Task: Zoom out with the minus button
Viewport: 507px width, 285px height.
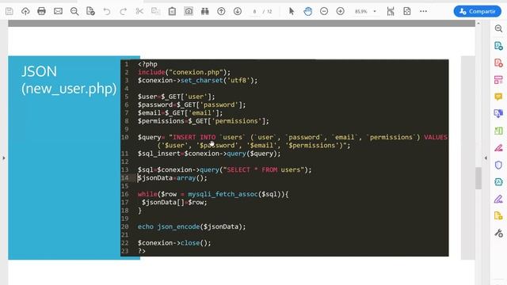Action: coord(324,11)
